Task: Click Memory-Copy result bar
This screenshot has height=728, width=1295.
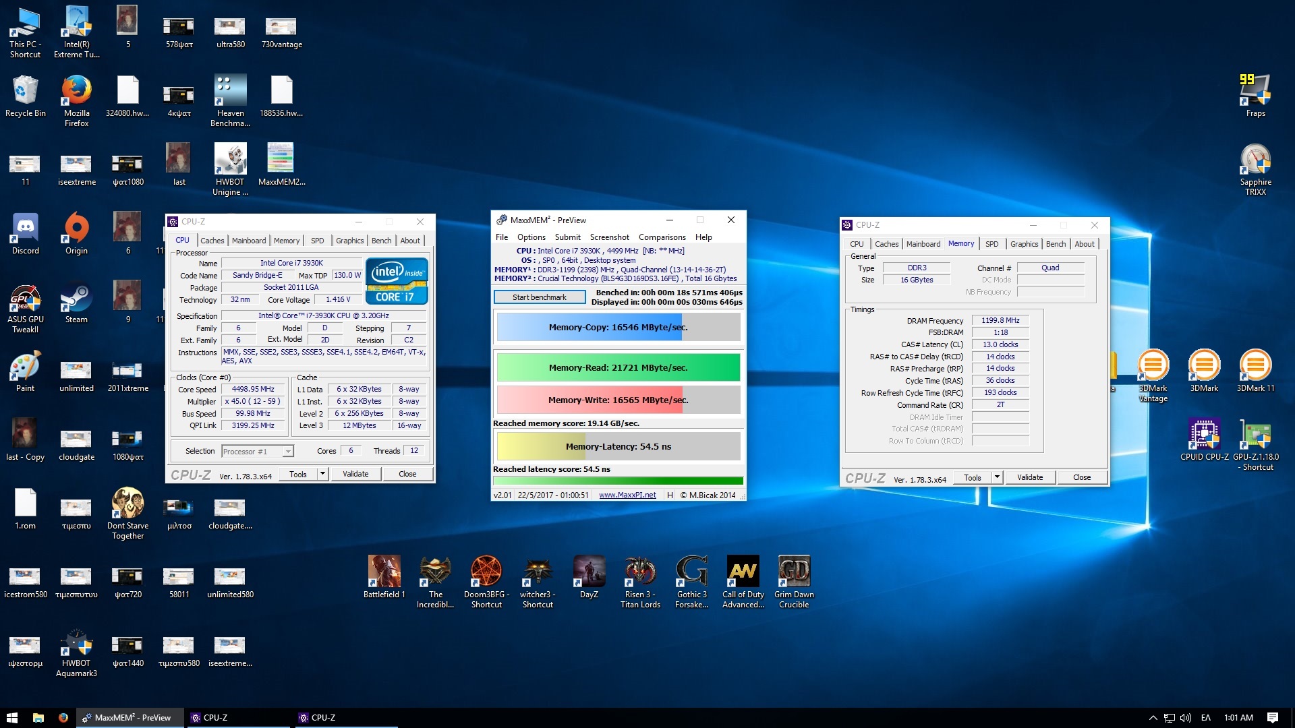Action: (x=618, y=328)
